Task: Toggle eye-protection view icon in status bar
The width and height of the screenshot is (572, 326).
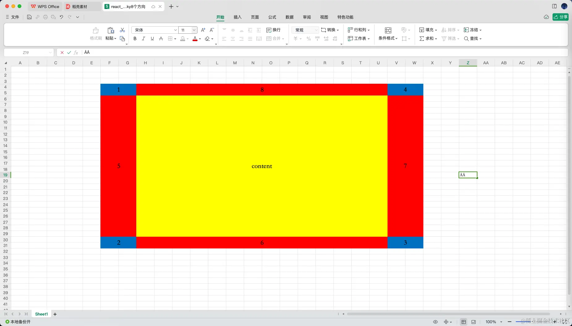Action: [435, 322]
